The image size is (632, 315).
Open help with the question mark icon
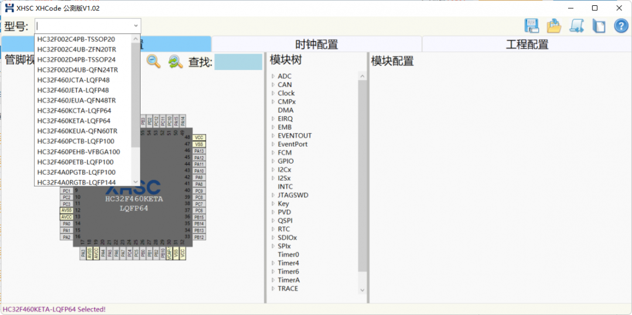621,26
